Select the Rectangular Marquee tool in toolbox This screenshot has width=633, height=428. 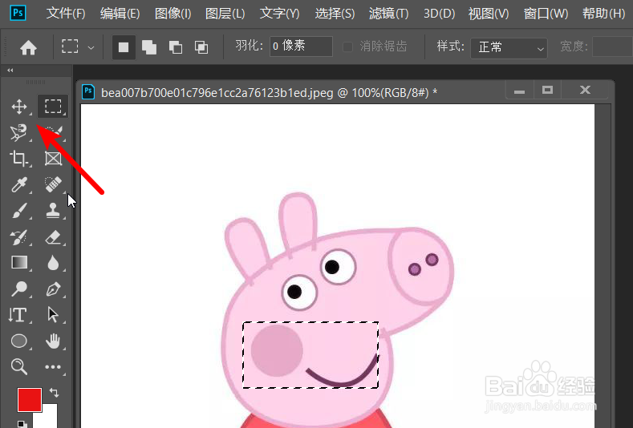tap(53, 107)
